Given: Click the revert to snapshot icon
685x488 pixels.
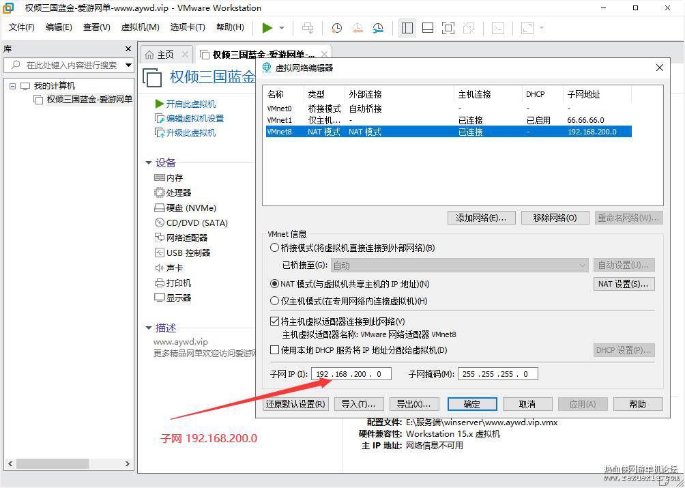Looking at the screenshot, I should (358, 28).
